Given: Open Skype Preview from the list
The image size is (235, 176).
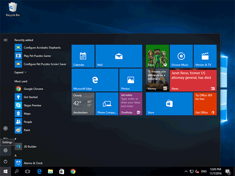Looking at the screenshot, I should point(40,105).
